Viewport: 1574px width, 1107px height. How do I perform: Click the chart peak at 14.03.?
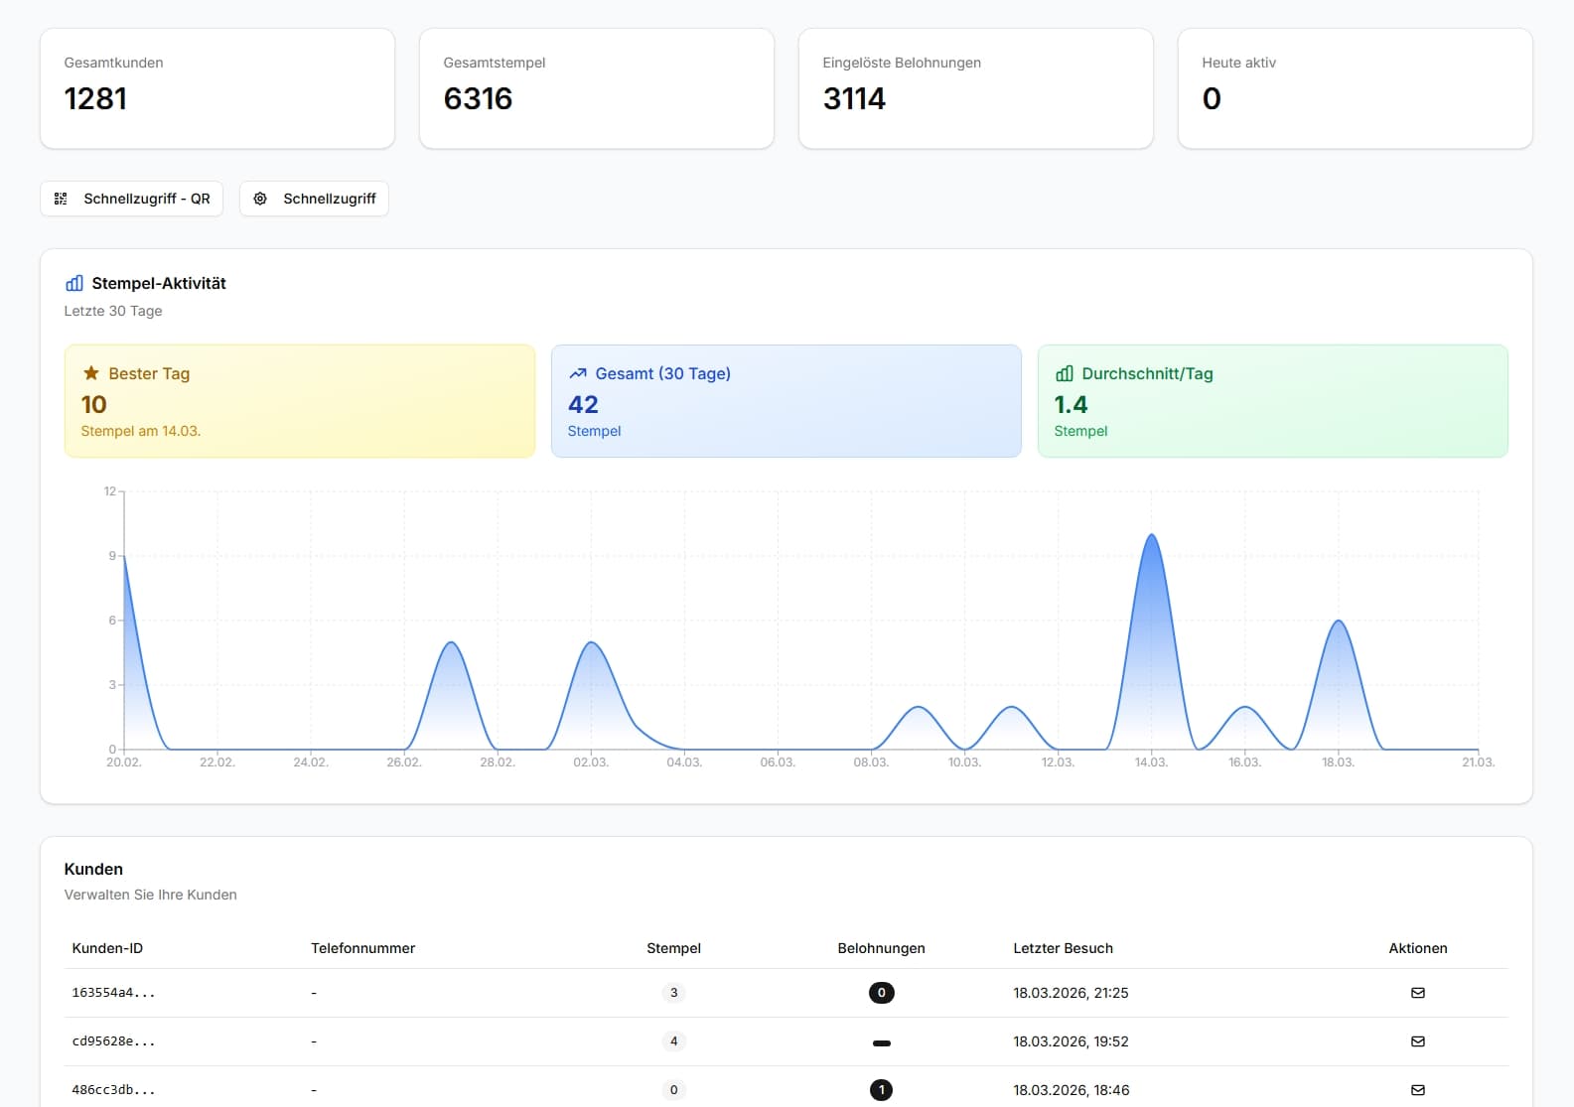click(x=1152, y=535)
